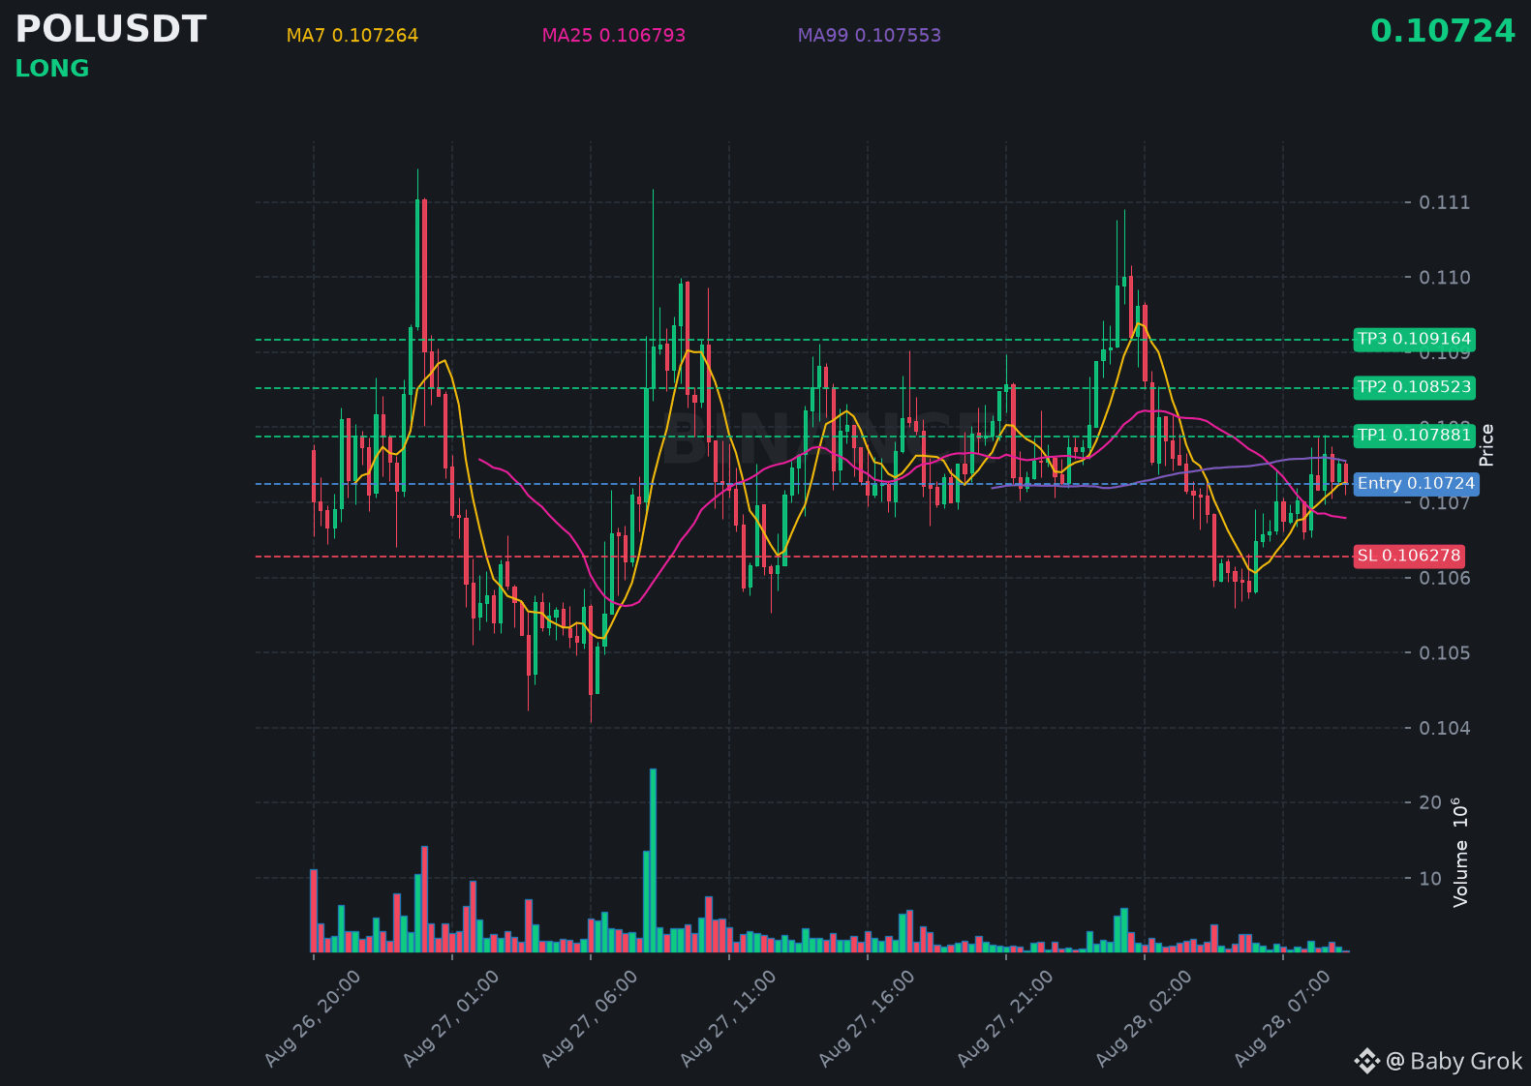Click the Binance logo icon beside Baby Grok
Image resolution: width=1531 pixels, height=1086 pixels.
pyautogui.click(x=1366, y=1062)
